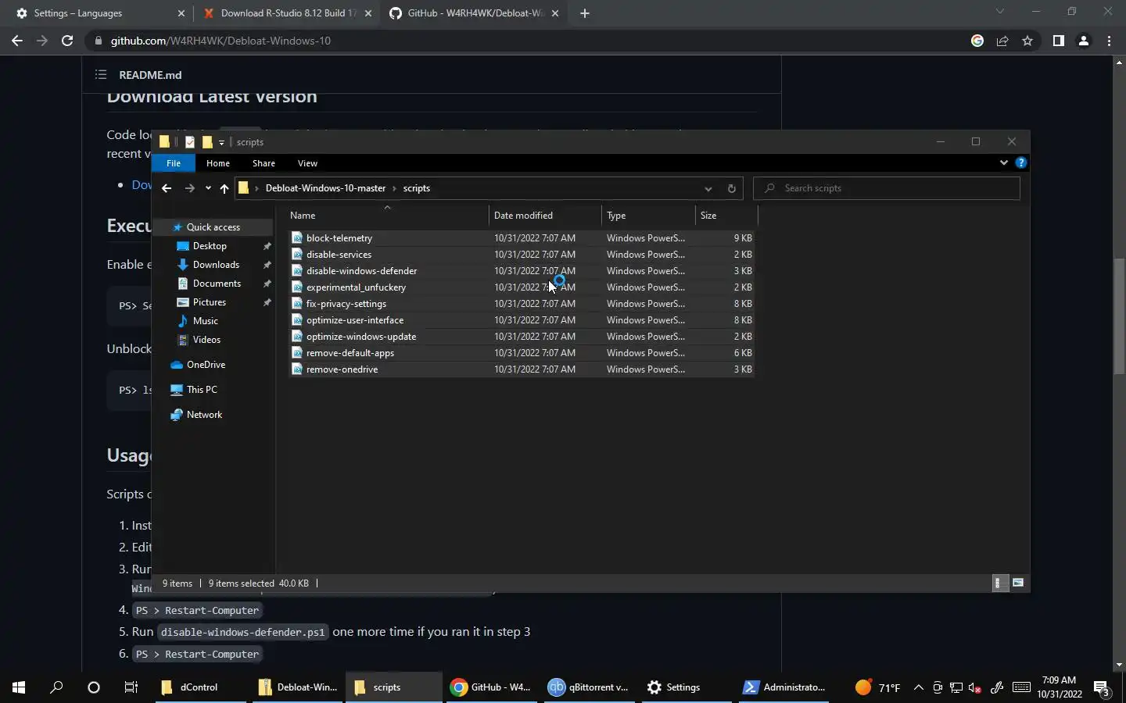Show hidden system tray icons
This screenshot has height=703, width=1126.
[x=919, y=687]
